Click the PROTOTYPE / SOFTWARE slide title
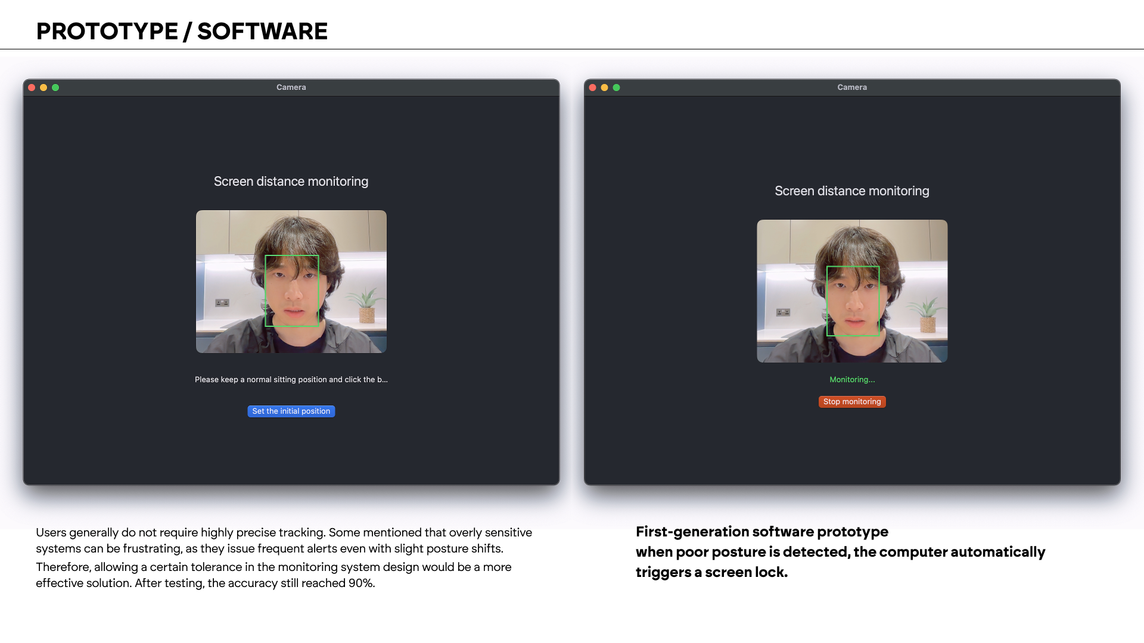The image size is (1144, 643). click(x=182, y=32)
